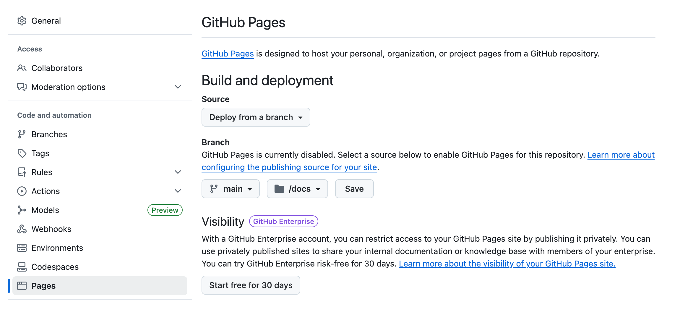Expand the Actions section chevron
This screenshot has width=698, height=310.
(x=178, y=191)
